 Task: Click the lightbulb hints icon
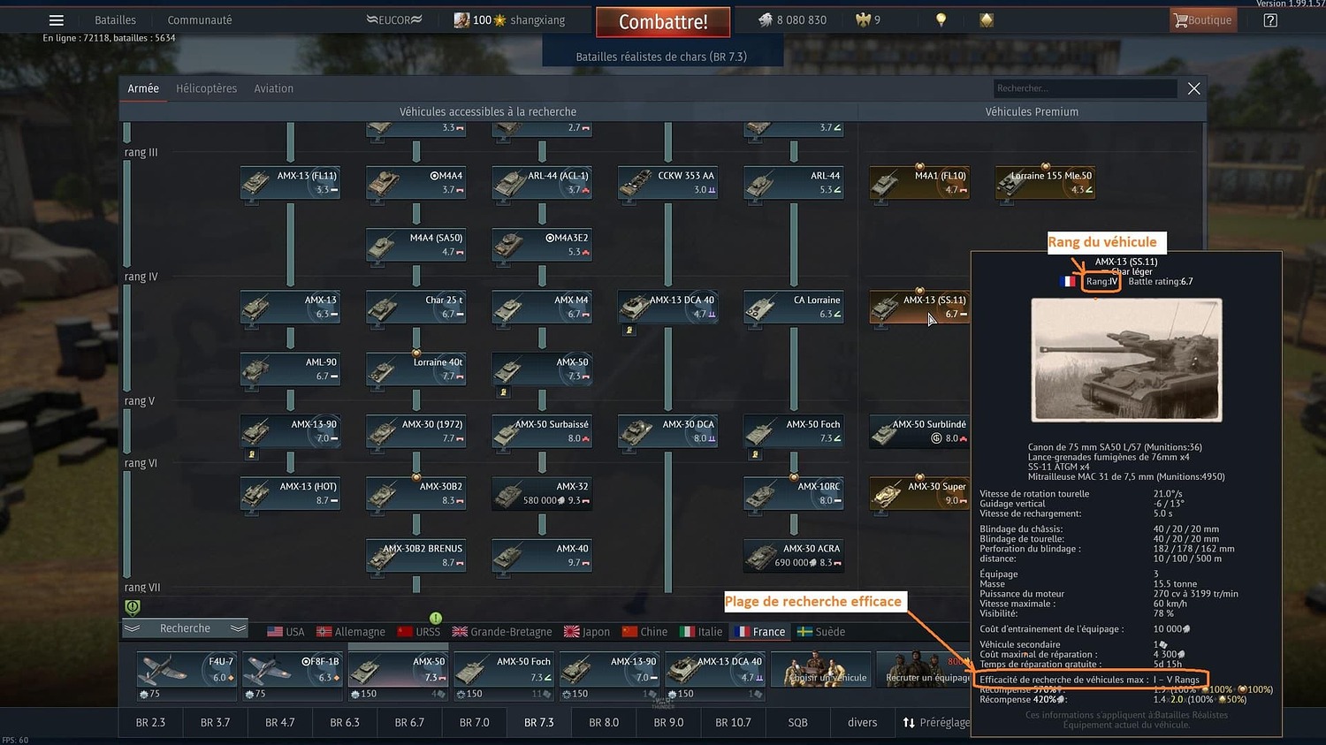coord(941,20)
